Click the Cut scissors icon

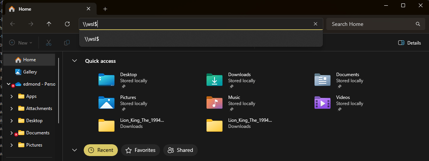coord(49,43)
